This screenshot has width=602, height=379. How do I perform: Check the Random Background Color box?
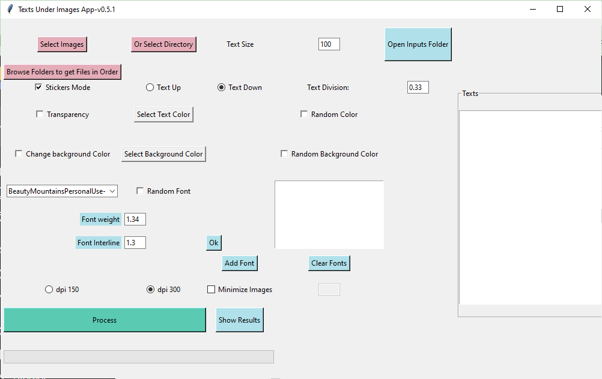pyautogui.click(x=284, y=154)
